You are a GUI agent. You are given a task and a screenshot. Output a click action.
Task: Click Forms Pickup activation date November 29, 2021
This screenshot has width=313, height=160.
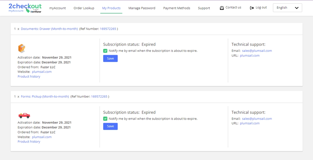(57, 123)
